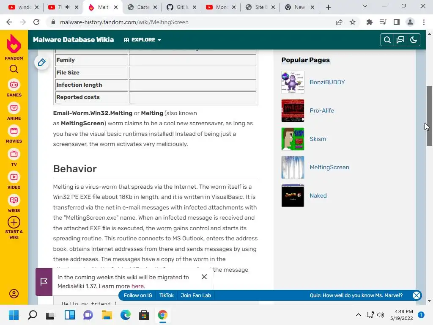Click TikTok in the bottom bar
Image resolution: width=433 pixels, height=325 pixels.
coord(167,295)
